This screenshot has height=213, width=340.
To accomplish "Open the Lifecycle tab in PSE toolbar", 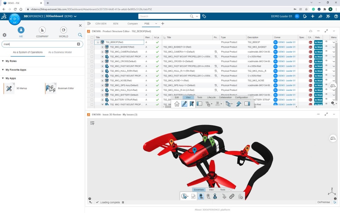I will (211, 97).
